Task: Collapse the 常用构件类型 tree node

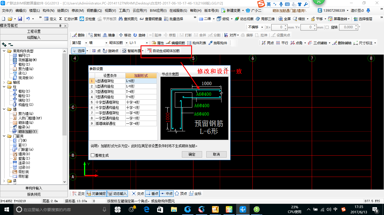Action: click(x=4, y=51)
